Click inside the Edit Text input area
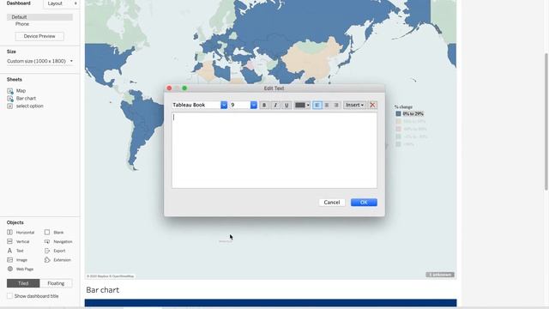 (274, 150)
